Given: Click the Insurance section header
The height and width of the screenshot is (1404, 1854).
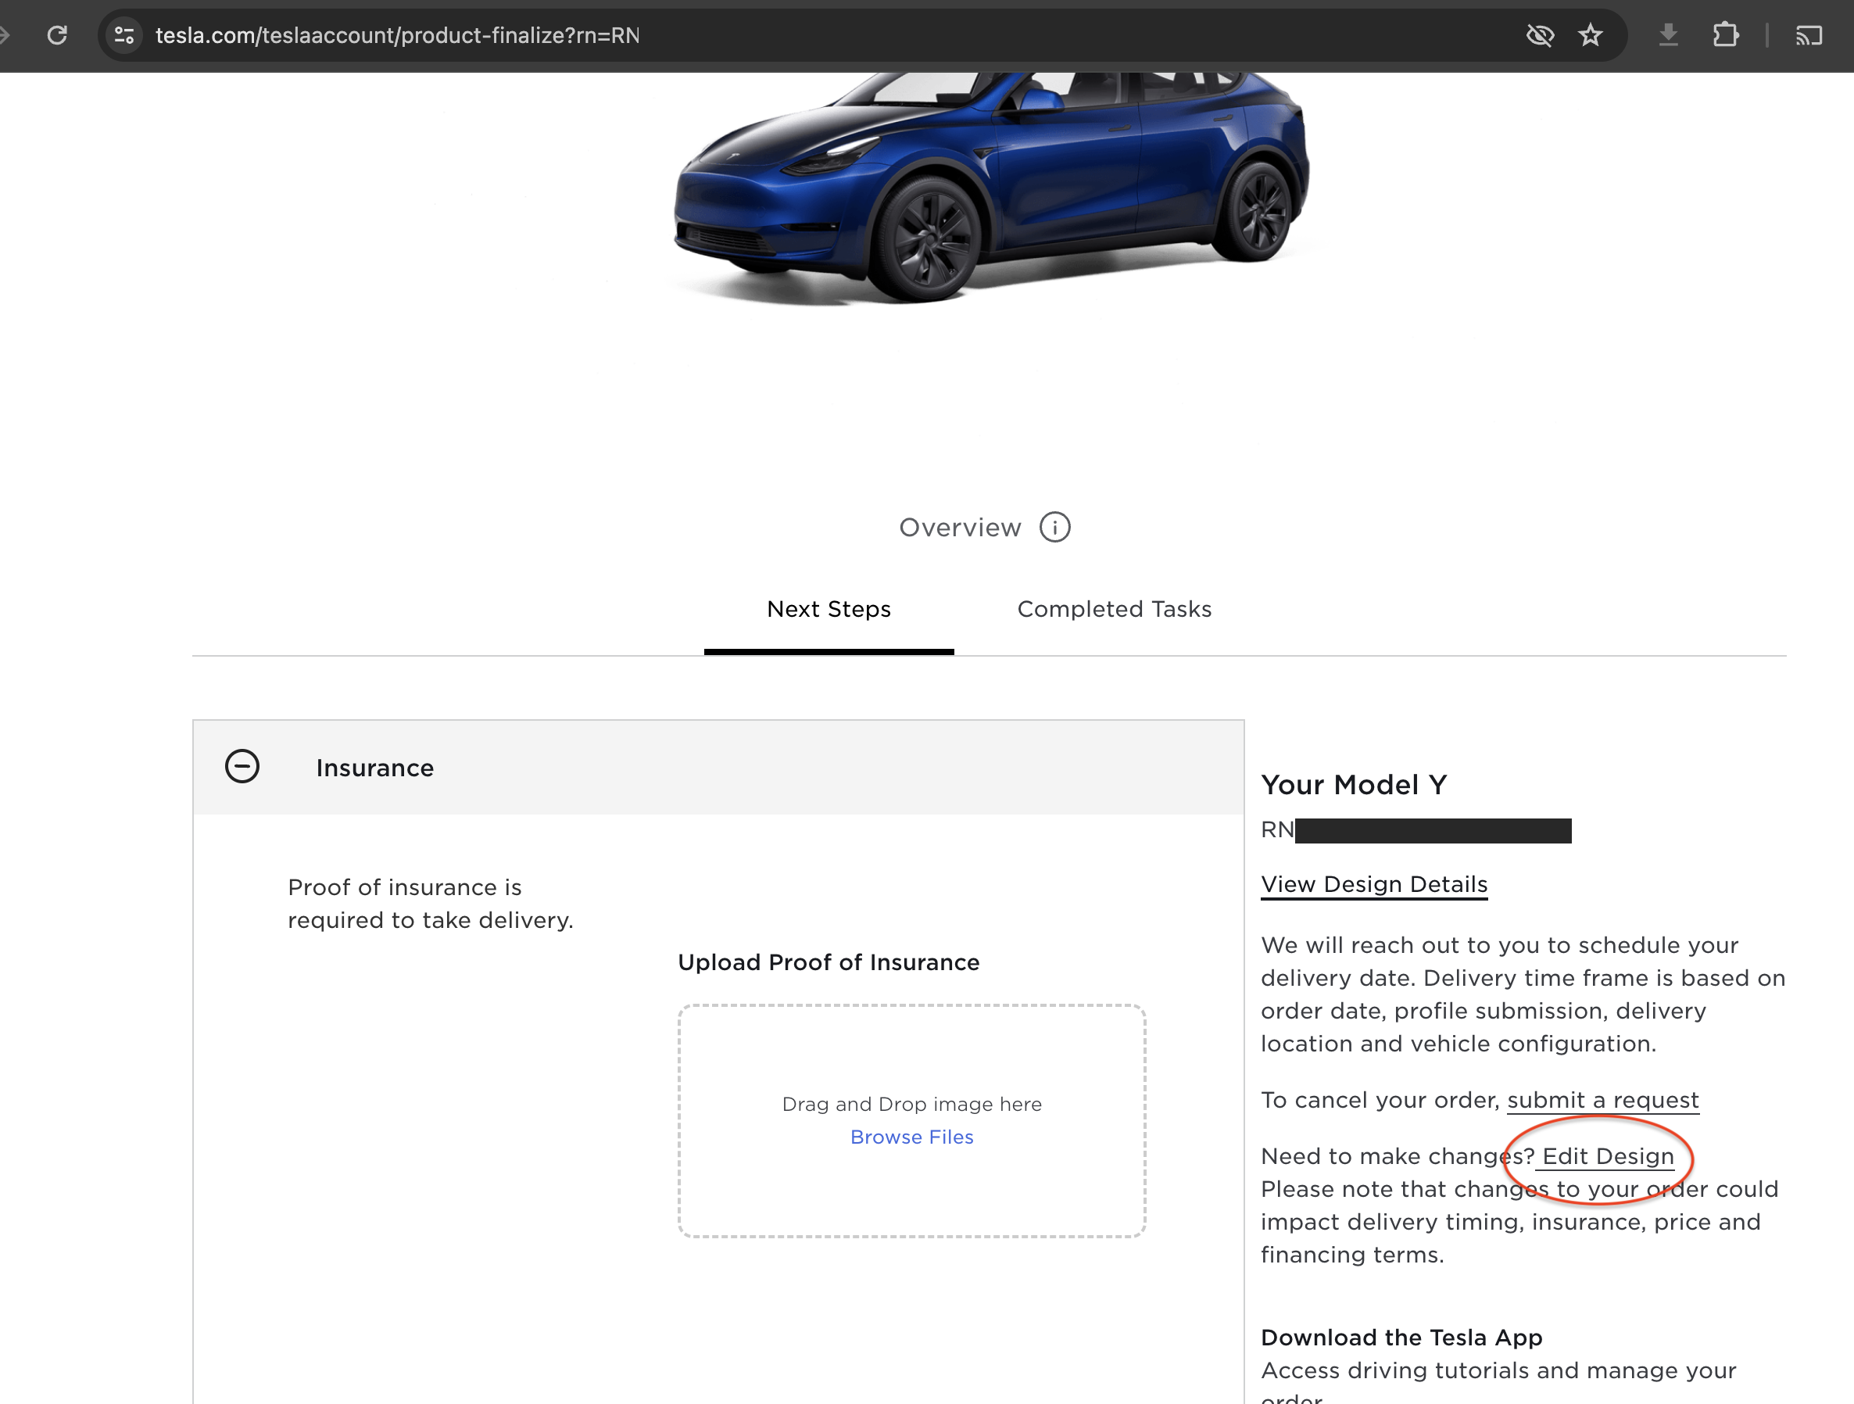Looking at the screenshot, I should pyautogui.click(x=374, y=768).
